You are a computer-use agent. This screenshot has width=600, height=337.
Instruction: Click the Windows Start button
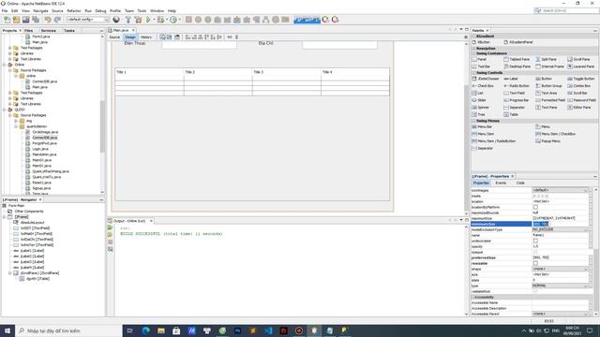click(7, 330)
